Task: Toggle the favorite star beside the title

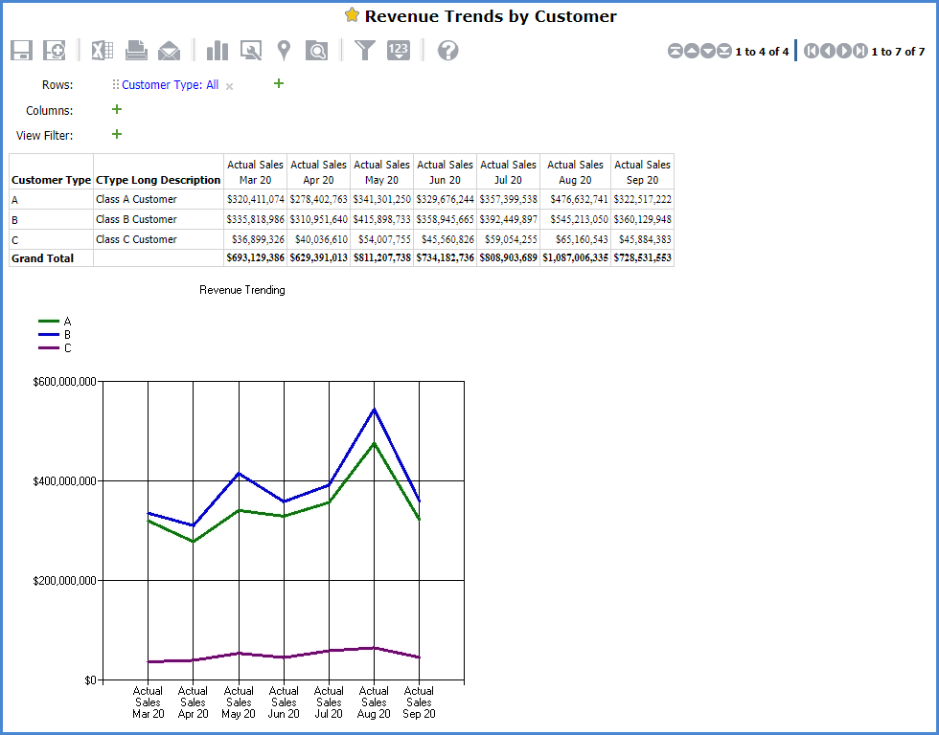Action: (352, 15)
